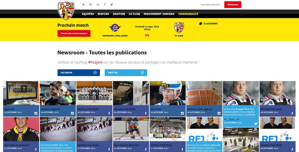Follow the Nouvelle patinoire link

pyautogui.click(x=210, y=4)
